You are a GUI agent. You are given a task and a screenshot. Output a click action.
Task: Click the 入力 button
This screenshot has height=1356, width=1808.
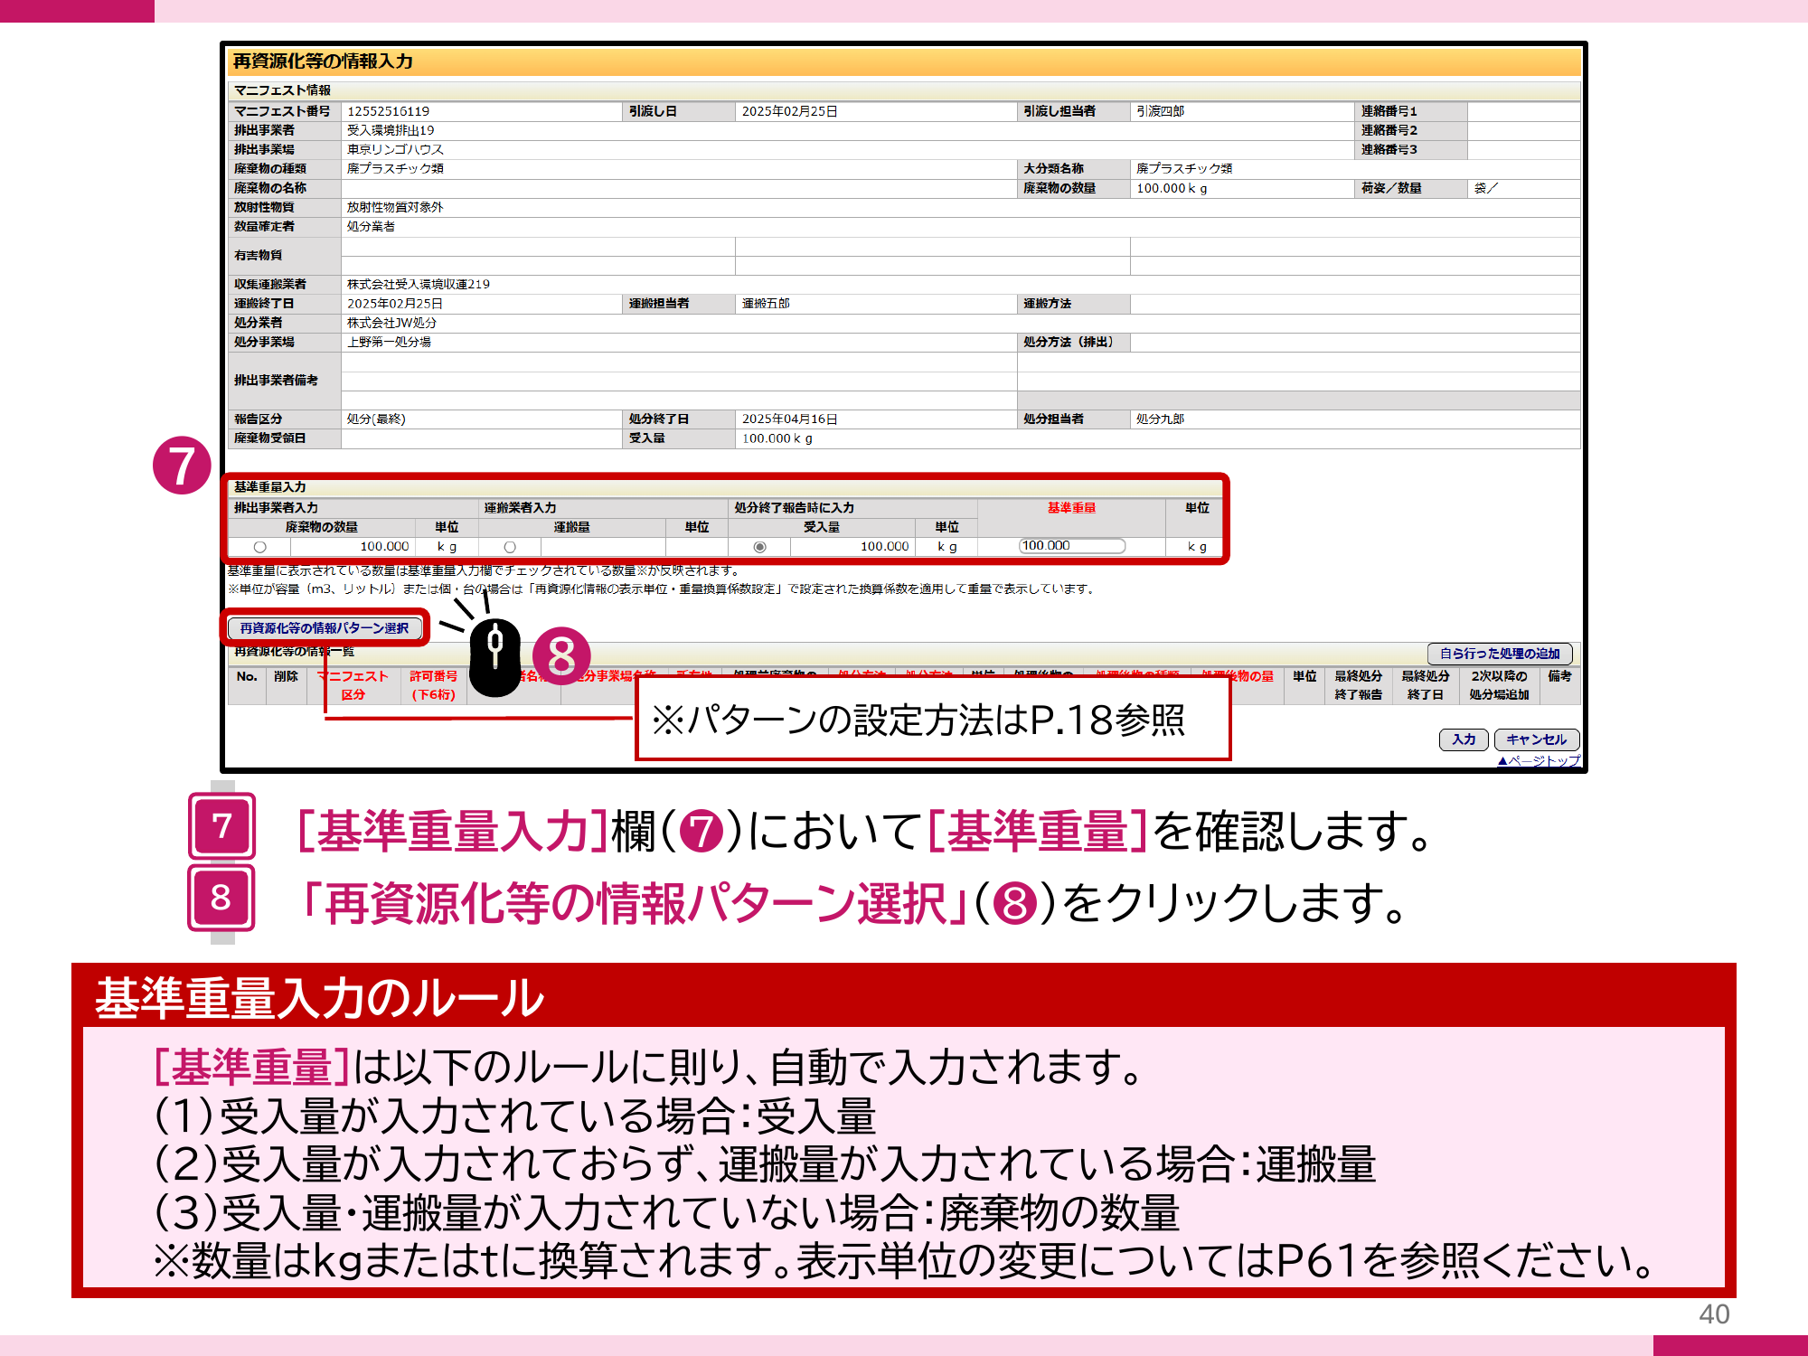1464,739
